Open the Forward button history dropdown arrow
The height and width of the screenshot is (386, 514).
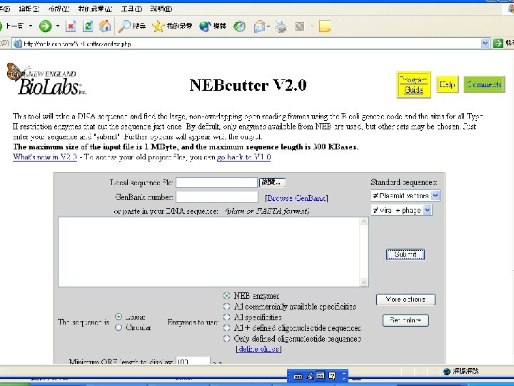point(58,26)
